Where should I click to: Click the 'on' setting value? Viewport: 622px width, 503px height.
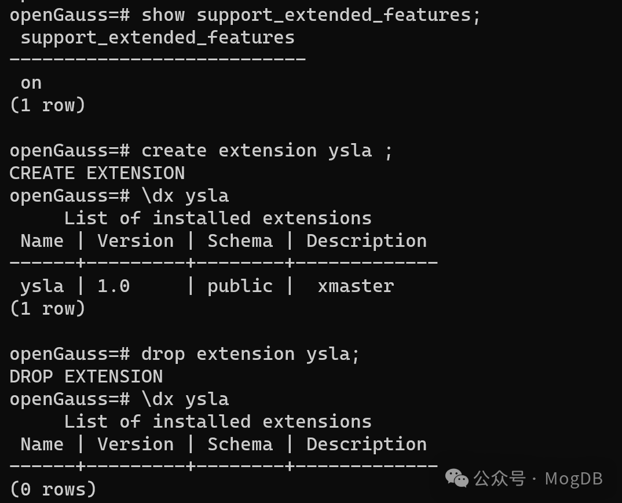click(31, 83)
